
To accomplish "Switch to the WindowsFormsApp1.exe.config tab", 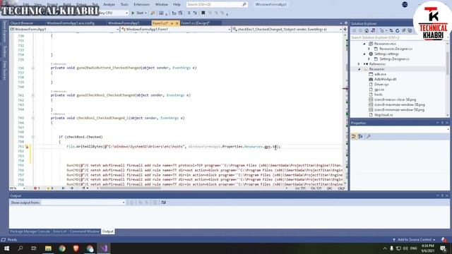I will point(71,23).
